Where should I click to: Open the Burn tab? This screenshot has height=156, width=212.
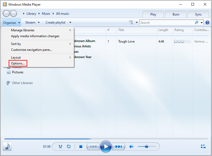(176, 14)
